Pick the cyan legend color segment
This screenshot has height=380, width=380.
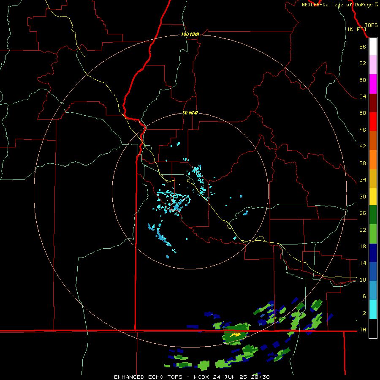373,309
